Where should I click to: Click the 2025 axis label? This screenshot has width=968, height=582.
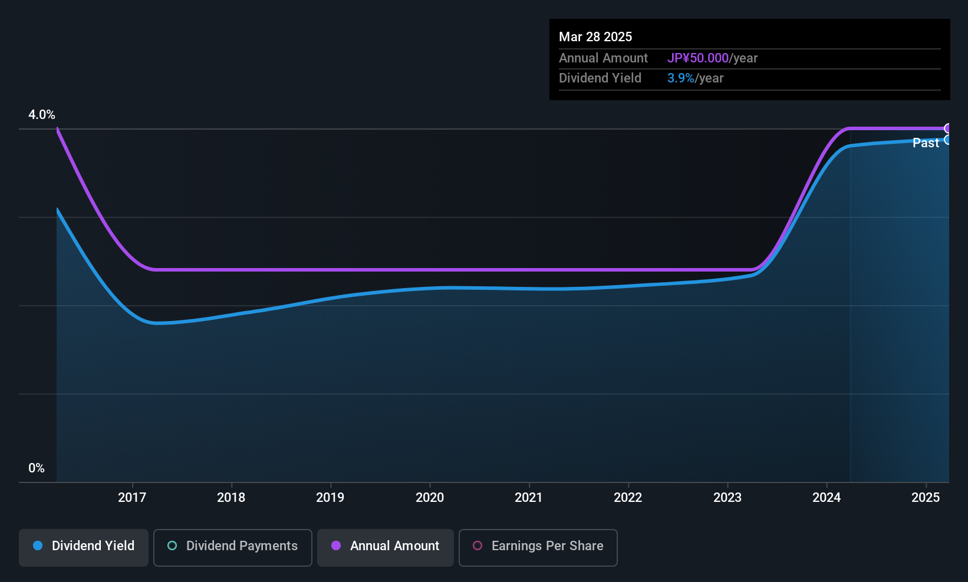(x=926, y=498)
